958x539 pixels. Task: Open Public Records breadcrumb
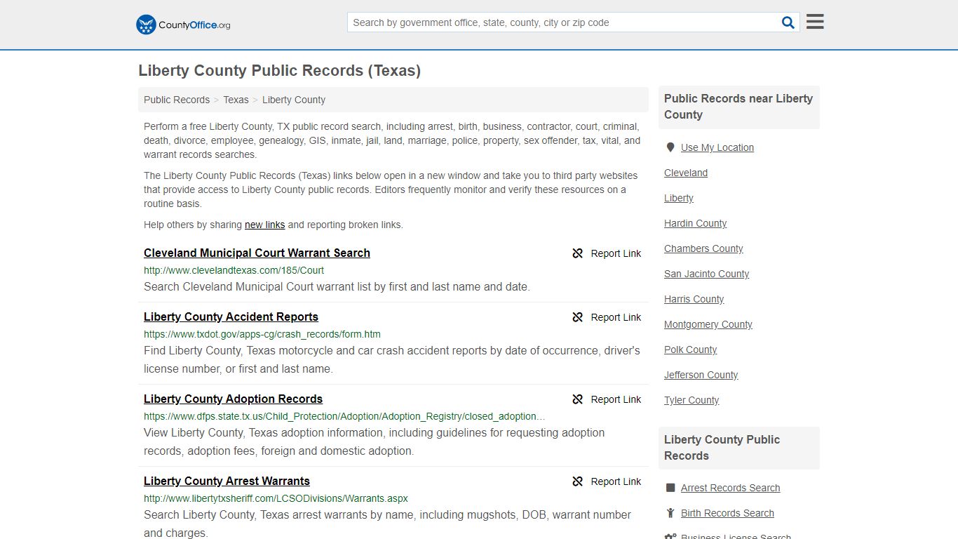pos(177,100)
